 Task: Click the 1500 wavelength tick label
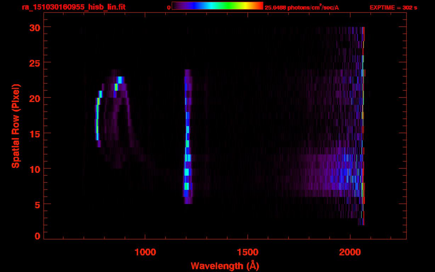[x=248, y=252]
